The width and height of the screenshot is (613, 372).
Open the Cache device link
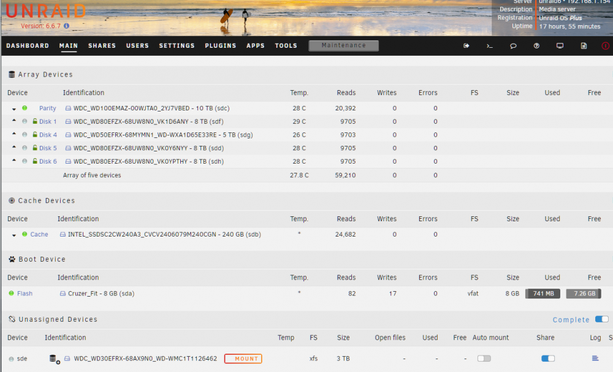(39, 235)
